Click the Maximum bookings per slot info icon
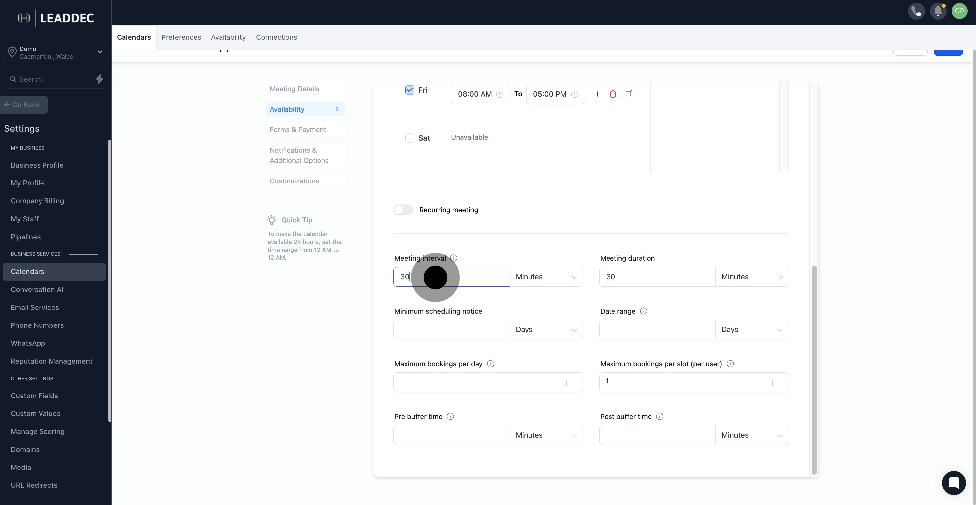976x505 pixels. pos(730,364)
